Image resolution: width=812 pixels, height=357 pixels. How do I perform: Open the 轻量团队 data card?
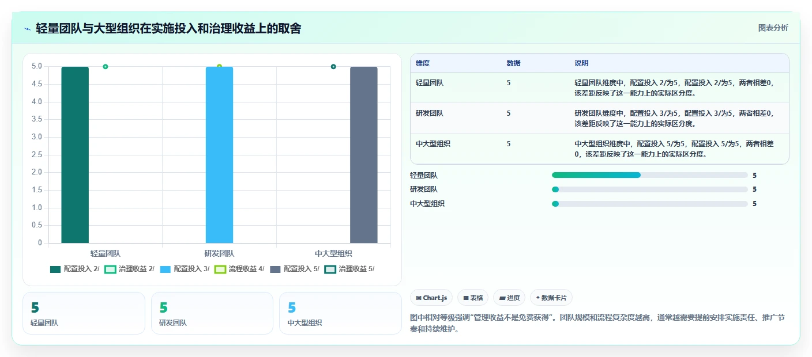click(x=84, y=313)
